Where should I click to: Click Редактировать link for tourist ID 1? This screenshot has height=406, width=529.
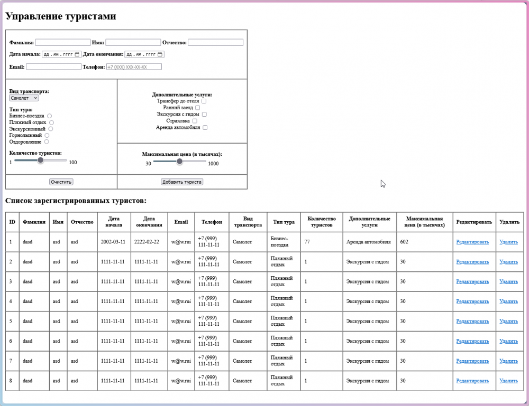click(x=472, y=242)
